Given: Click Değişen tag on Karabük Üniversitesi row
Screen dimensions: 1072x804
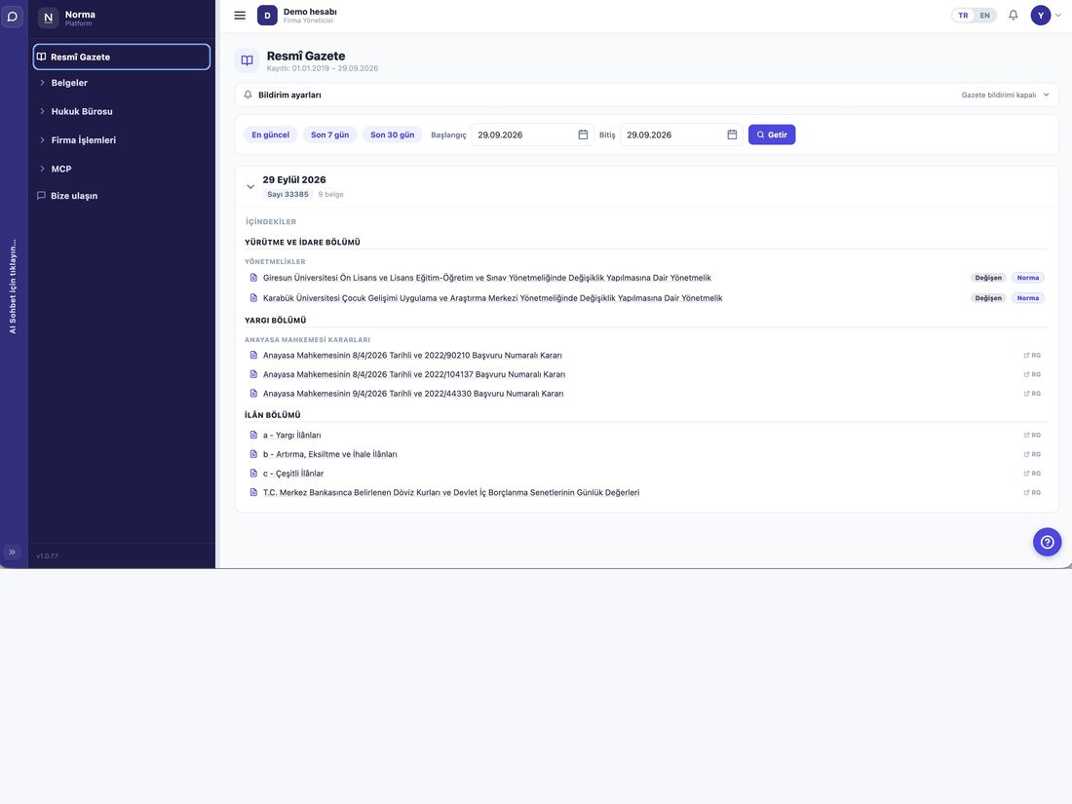Looking at the screenshot, I should coord(988,298).
